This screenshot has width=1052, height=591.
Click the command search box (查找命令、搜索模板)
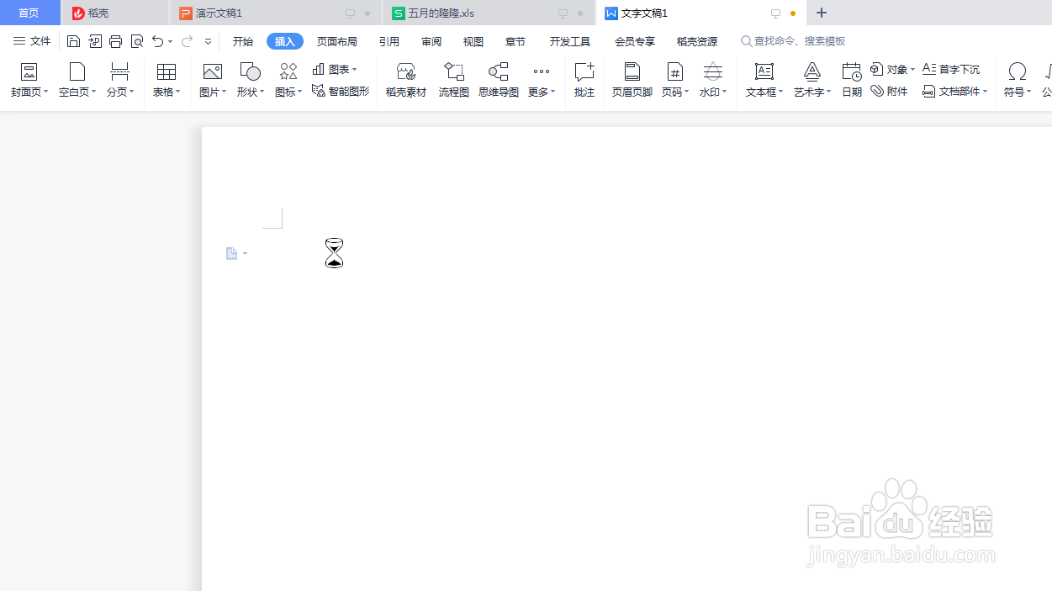pyautogui.click(x=793, y=41)
